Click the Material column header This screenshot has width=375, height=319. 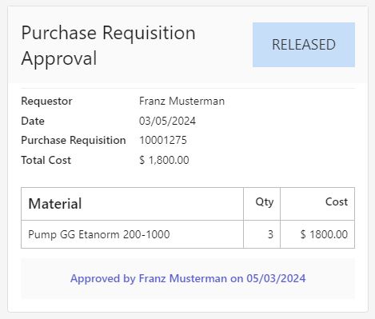coord(55,204)
